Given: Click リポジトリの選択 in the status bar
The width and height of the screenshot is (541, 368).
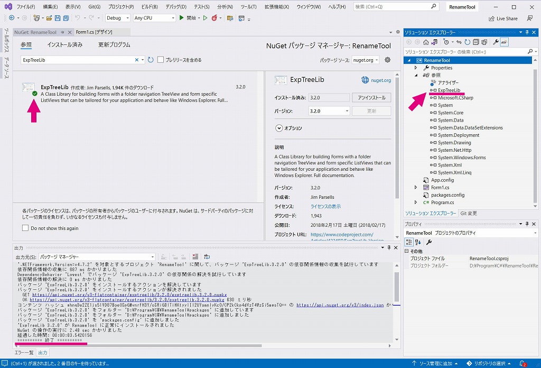Looking at the screenshot, I should (489, 363).
